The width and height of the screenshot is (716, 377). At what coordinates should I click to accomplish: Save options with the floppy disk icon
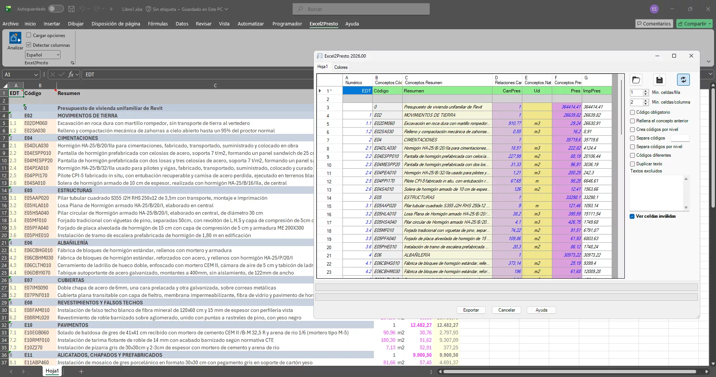(x=660, y=80)
